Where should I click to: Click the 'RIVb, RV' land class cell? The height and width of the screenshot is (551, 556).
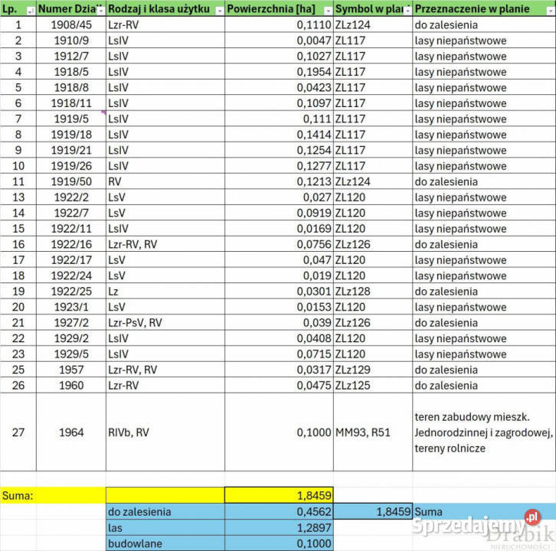point(165,432)
